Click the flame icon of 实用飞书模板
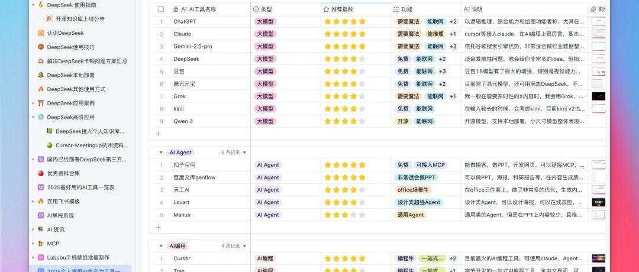The height and width of the screenshot is (272, 639). (x=41, y=201)
